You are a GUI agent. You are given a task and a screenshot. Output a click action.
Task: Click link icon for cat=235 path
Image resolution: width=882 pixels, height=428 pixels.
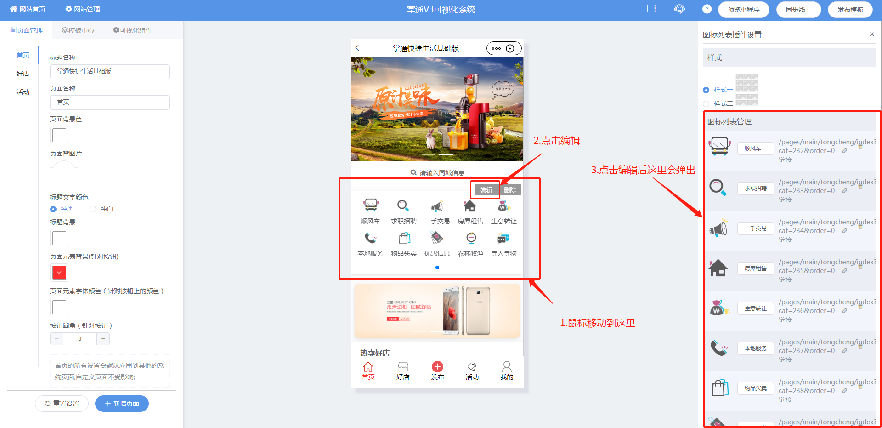(844, 271)
